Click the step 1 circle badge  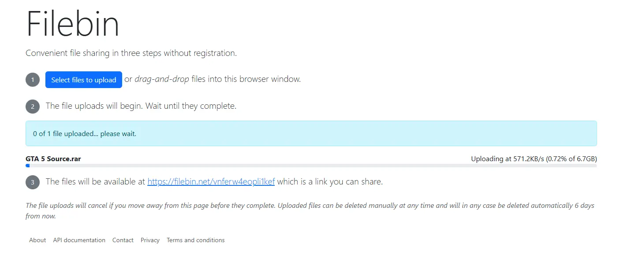(x=33, y=80)
